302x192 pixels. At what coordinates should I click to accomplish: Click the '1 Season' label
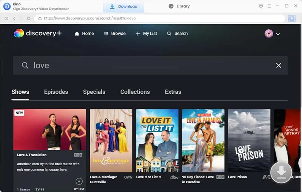pyautogui.click(x=23, y=189)
